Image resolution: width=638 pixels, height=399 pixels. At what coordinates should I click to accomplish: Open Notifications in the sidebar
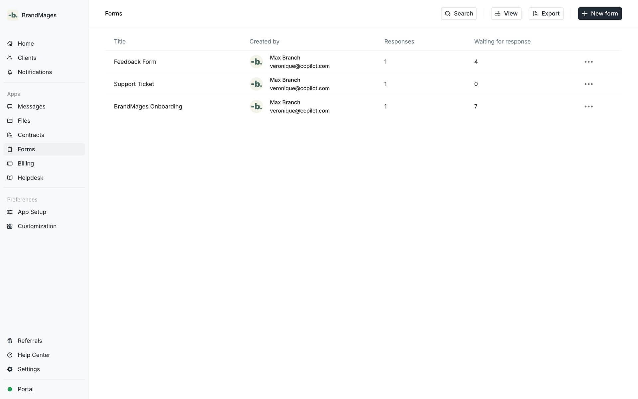(44, 72)
